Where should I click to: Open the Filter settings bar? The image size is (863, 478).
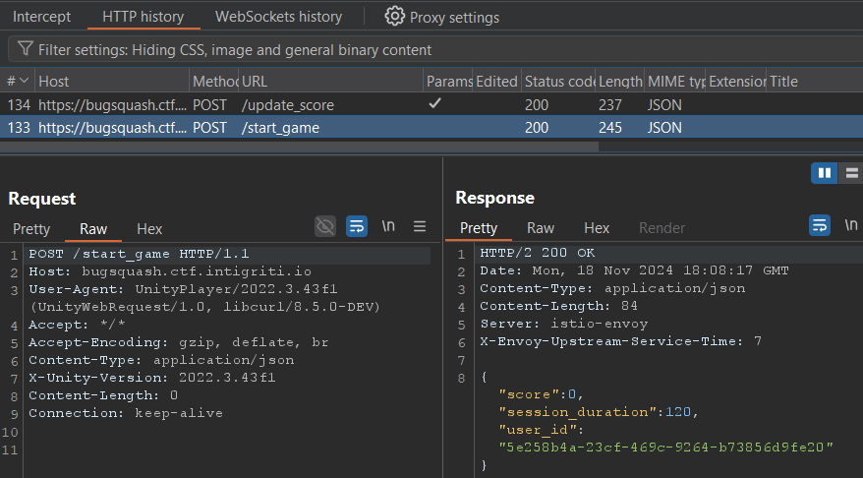tap(234, 49)
